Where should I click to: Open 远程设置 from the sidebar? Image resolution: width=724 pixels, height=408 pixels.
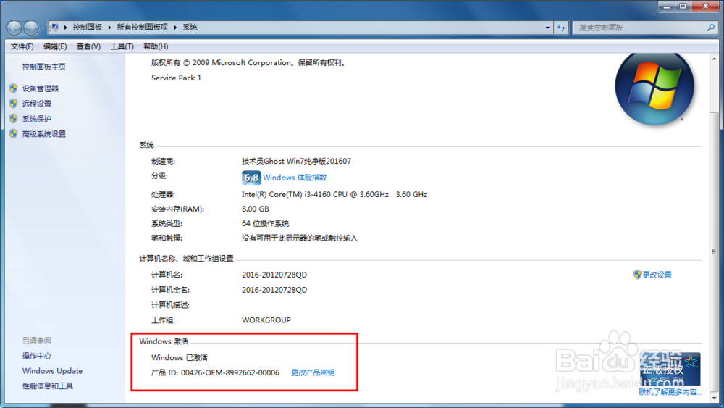[36, 104]
